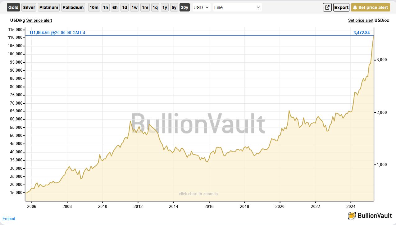Switch to the Platinum chart
396x225 pixels.
pyautogui.click(x=49, y=7)
